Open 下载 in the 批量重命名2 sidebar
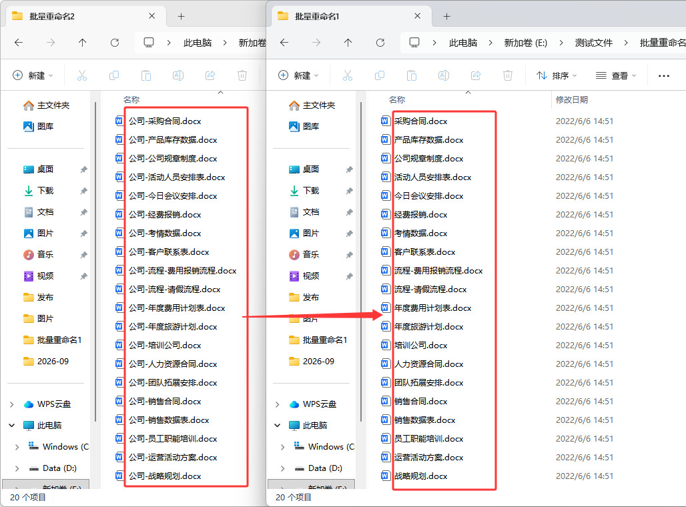The image size is (686, 507). tap(39, 191)
